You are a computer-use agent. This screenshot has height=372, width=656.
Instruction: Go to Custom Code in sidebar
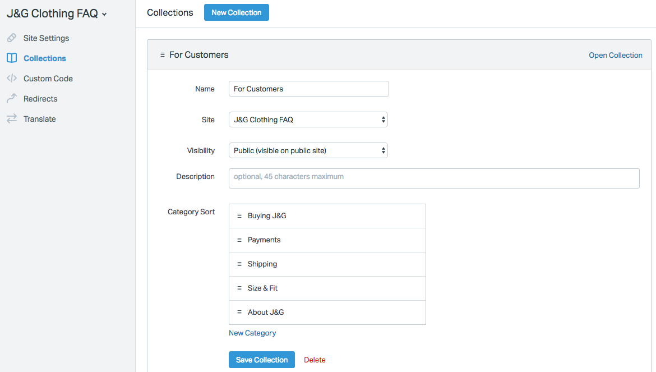(x=48, y=79)
